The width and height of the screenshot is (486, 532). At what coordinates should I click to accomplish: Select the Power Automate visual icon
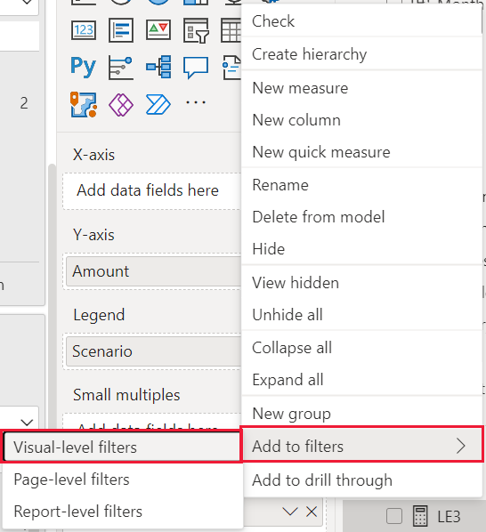pos(158,104)
